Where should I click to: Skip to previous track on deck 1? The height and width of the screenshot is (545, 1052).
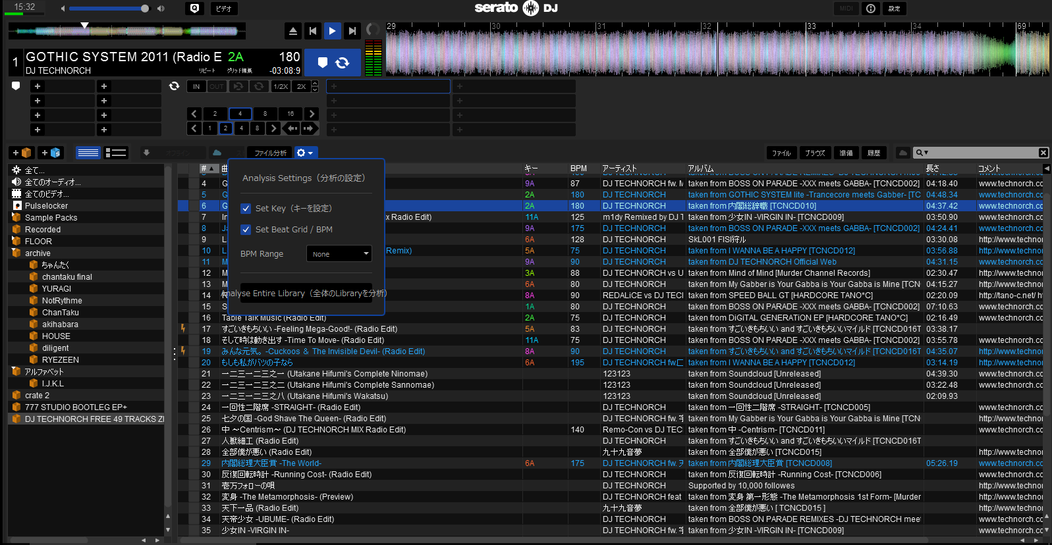click(x=313, y=30)
